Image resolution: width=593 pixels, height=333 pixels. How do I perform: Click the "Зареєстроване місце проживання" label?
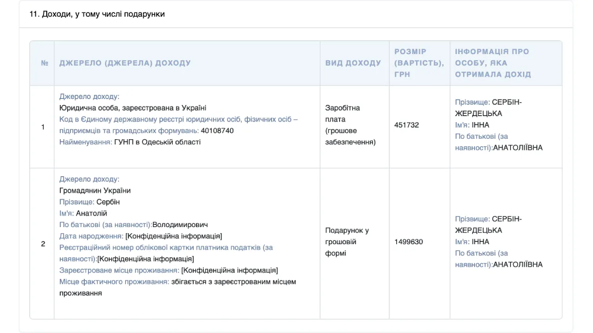(x=119, y=270)
